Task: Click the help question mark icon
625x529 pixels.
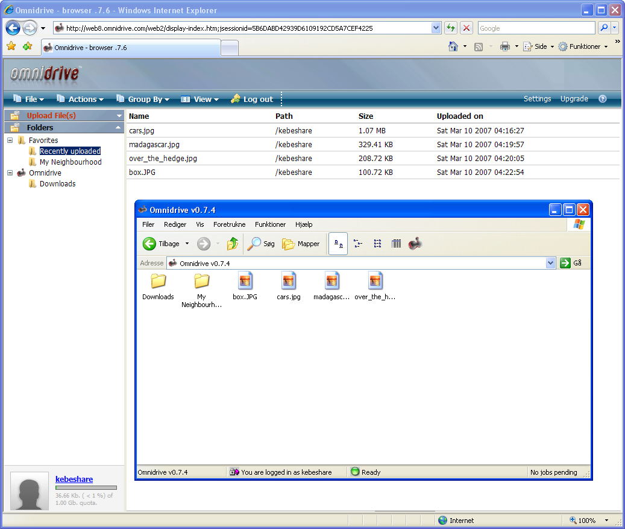Action: click(602, 99)
